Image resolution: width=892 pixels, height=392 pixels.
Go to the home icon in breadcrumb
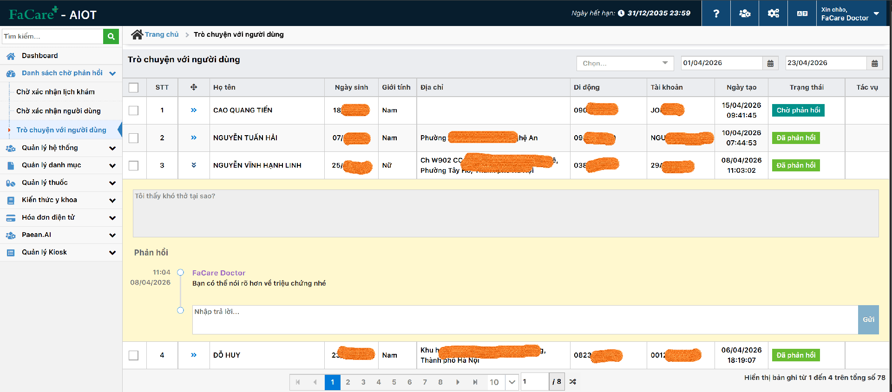[x=137, y=34]
